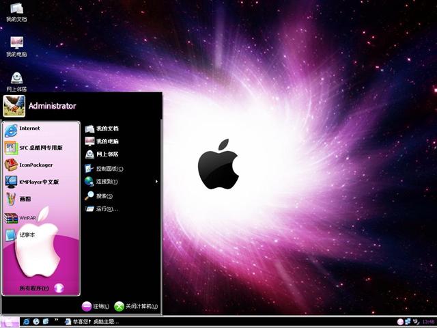
Task: Click the WinRAR books icon
Action: click(x=11, y=218)
